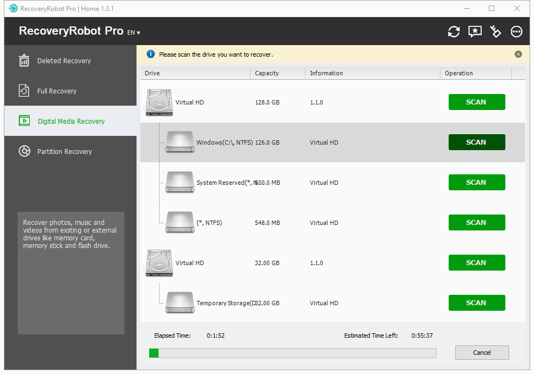Click the RecoveryRobot logo in title bar
The height and width of the screenshot is (374, 534).
pyautogui.click(x=13, y=8)
